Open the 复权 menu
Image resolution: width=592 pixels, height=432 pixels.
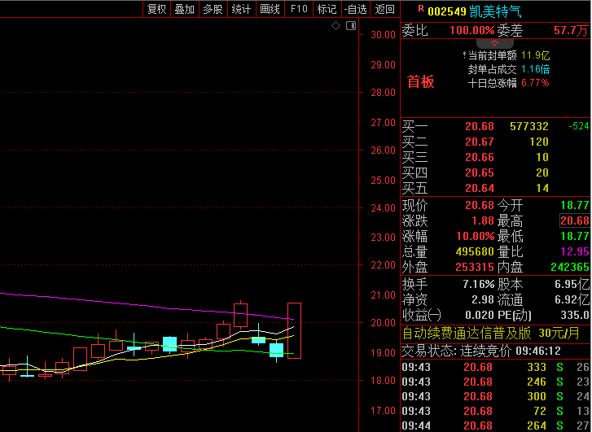point(156,9)
